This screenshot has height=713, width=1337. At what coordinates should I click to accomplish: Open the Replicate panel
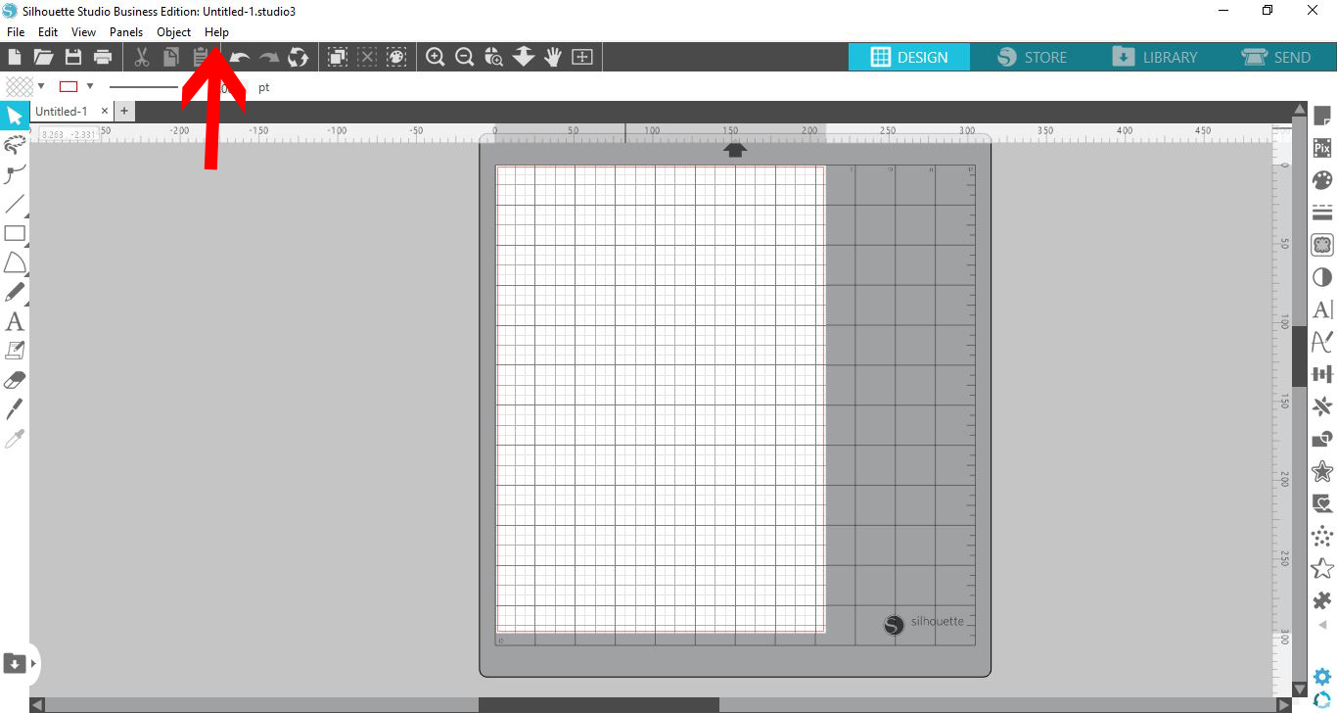click(x=1322, y=406)
